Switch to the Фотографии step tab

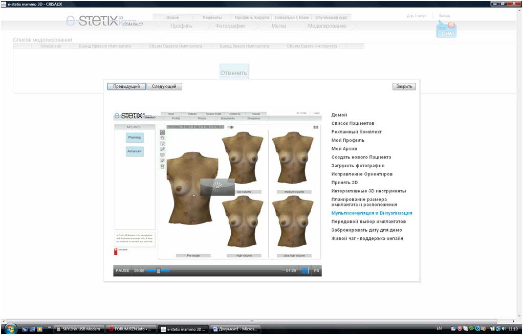230,26
